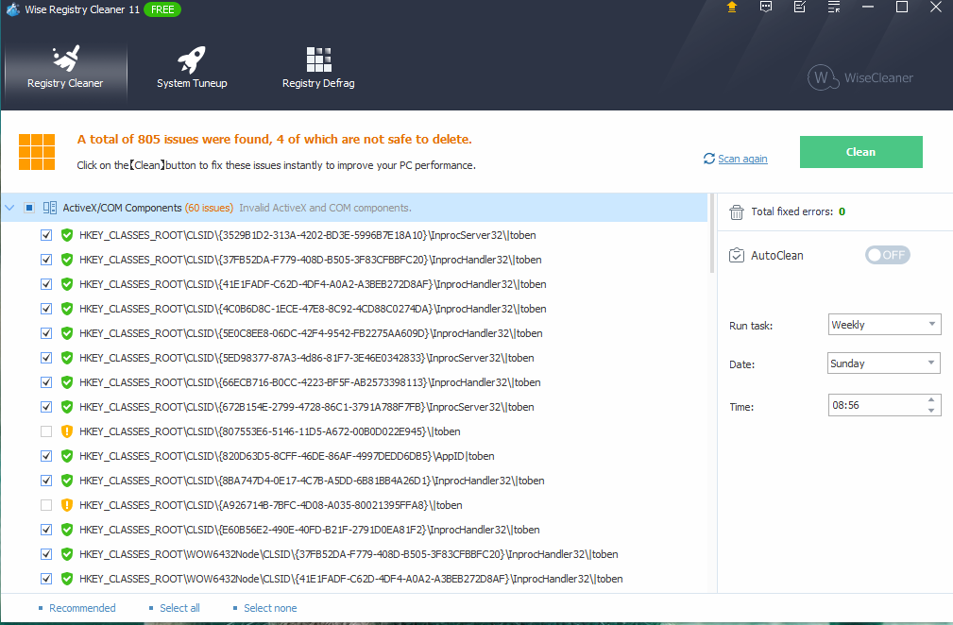Increase time with the up stepper arrow

(x=931, y=399)
